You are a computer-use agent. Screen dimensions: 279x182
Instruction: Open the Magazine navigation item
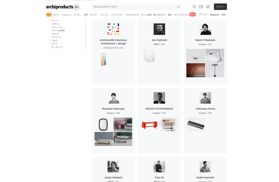coord(214,15)
